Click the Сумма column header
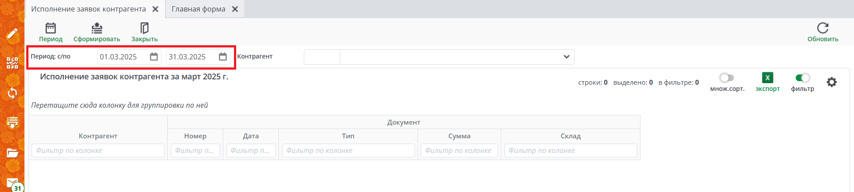 pos(459,136)
